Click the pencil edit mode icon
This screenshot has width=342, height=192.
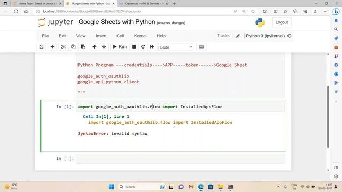[238, 36]
